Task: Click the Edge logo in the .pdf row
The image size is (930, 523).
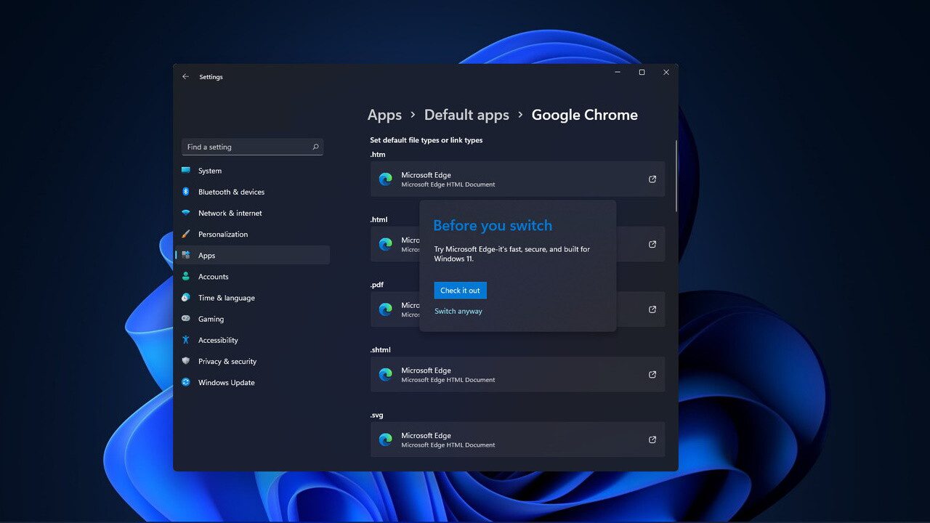Action: (x=385, y=309)
